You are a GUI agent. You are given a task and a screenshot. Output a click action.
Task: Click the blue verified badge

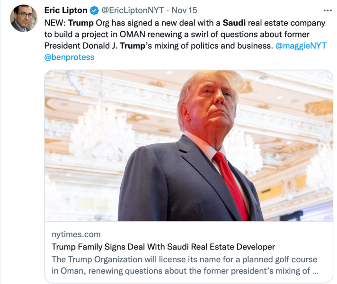point(95,10)
